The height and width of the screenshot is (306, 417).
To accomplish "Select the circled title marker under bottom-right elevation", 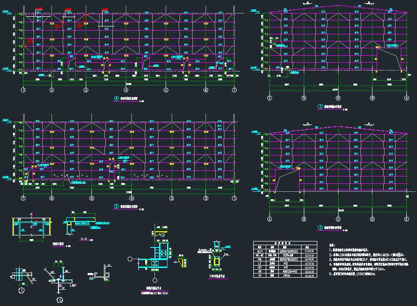I will (x=320, y=228).
